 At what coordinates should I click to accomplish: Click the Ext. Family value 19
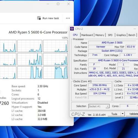(x=94, y=68)
